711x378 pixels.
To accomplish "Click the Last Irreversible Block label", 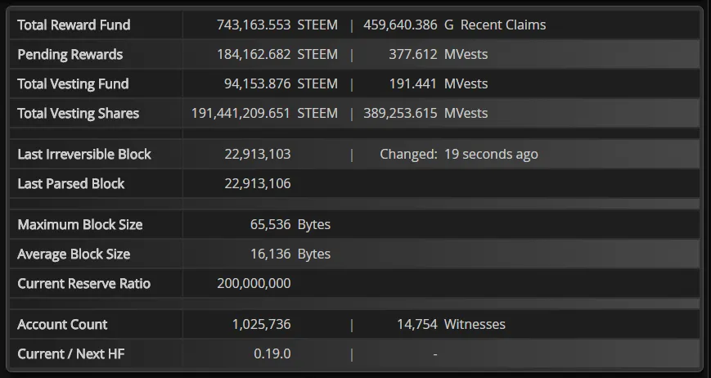I will click(x=84, y=154).
